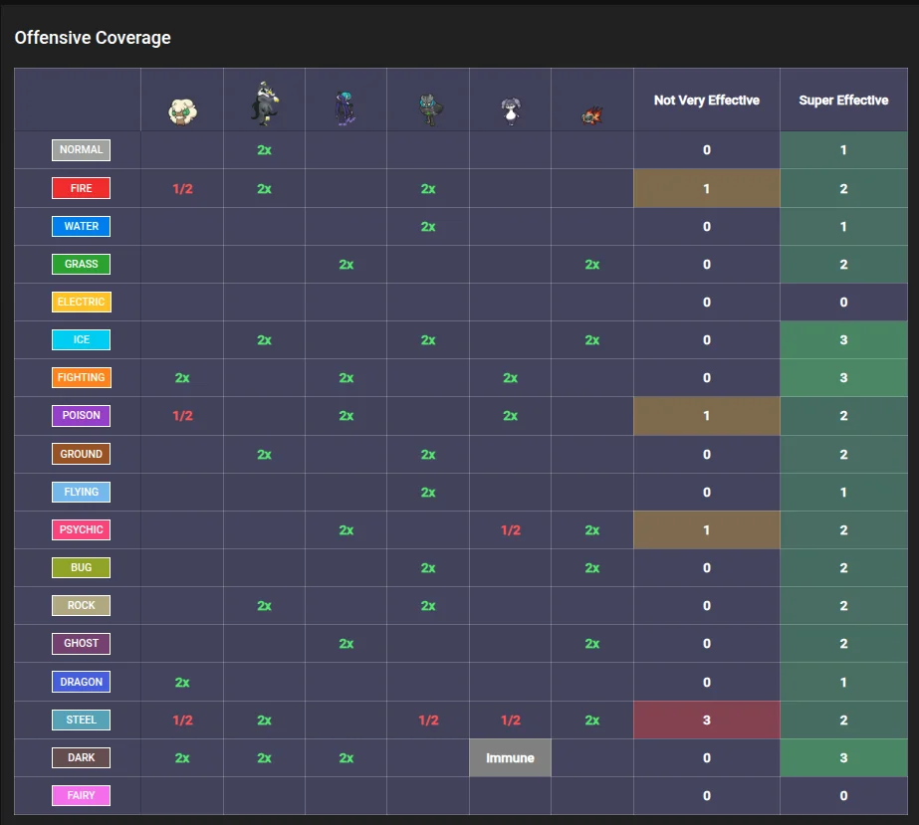Click the 1/2 cell in PSYCHIC row
The width and height of the screenshot is (919, 825).
coord(511,530)
